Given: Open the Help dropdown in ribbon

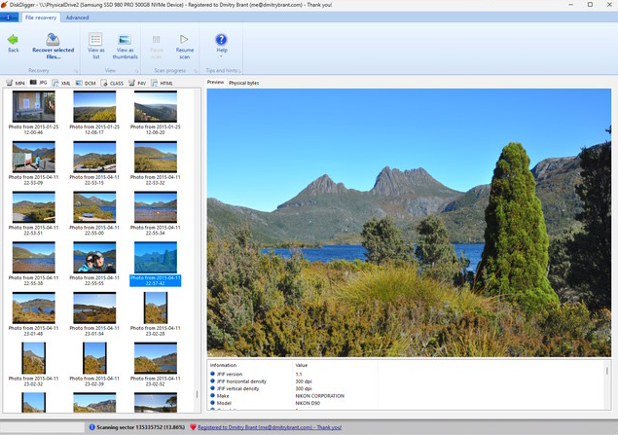Looking at the screenshot, I should pyautogui.click(x=221, y=43).
